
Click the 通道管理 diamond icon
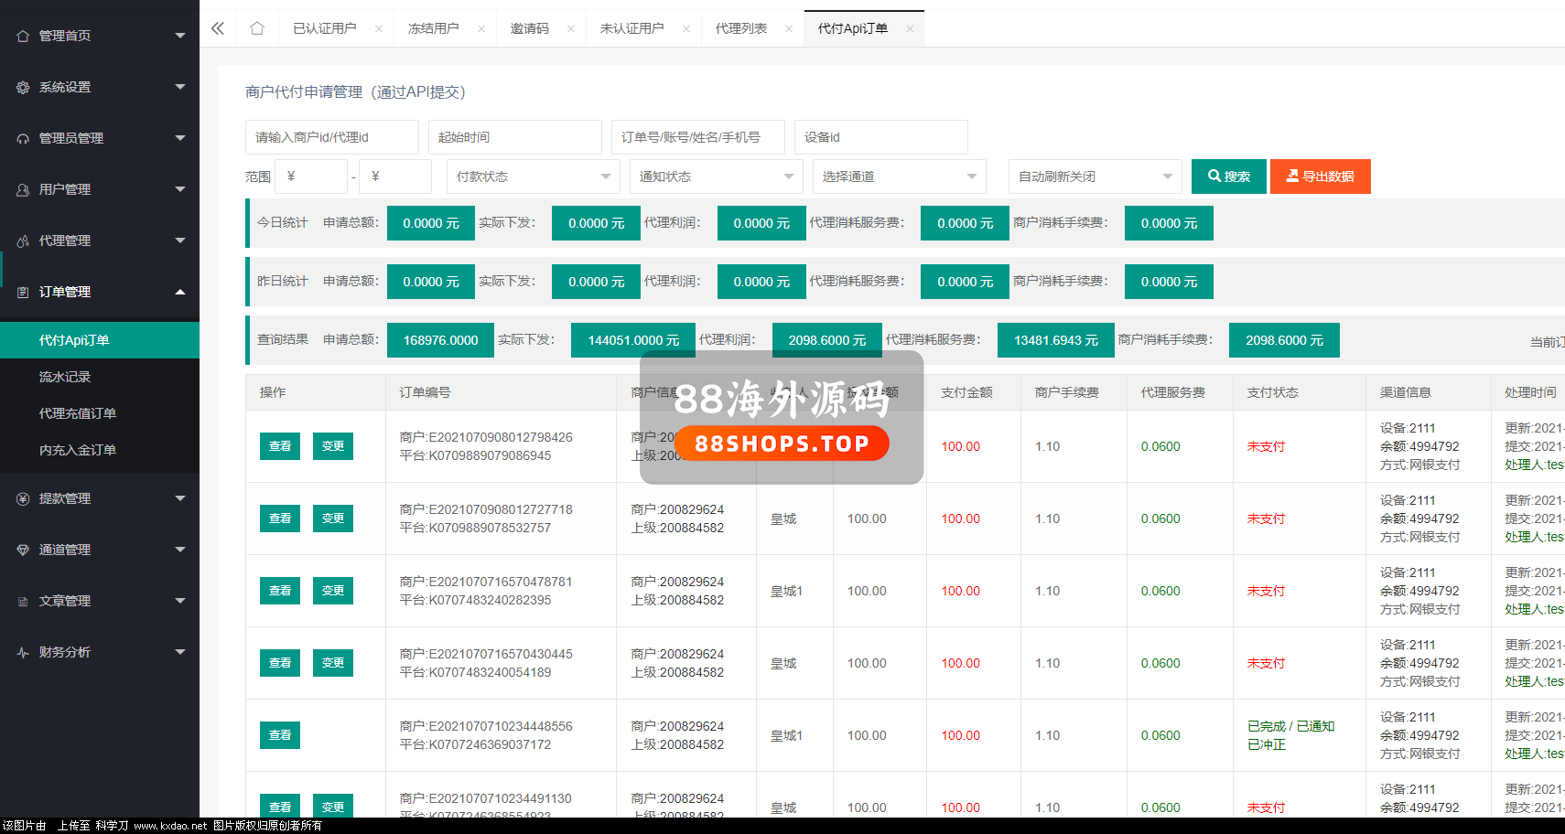23,550
